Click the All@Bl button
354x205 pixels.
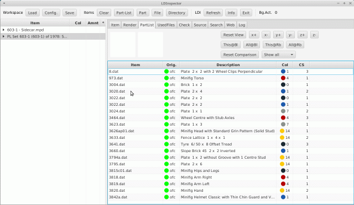coord(251,45)
